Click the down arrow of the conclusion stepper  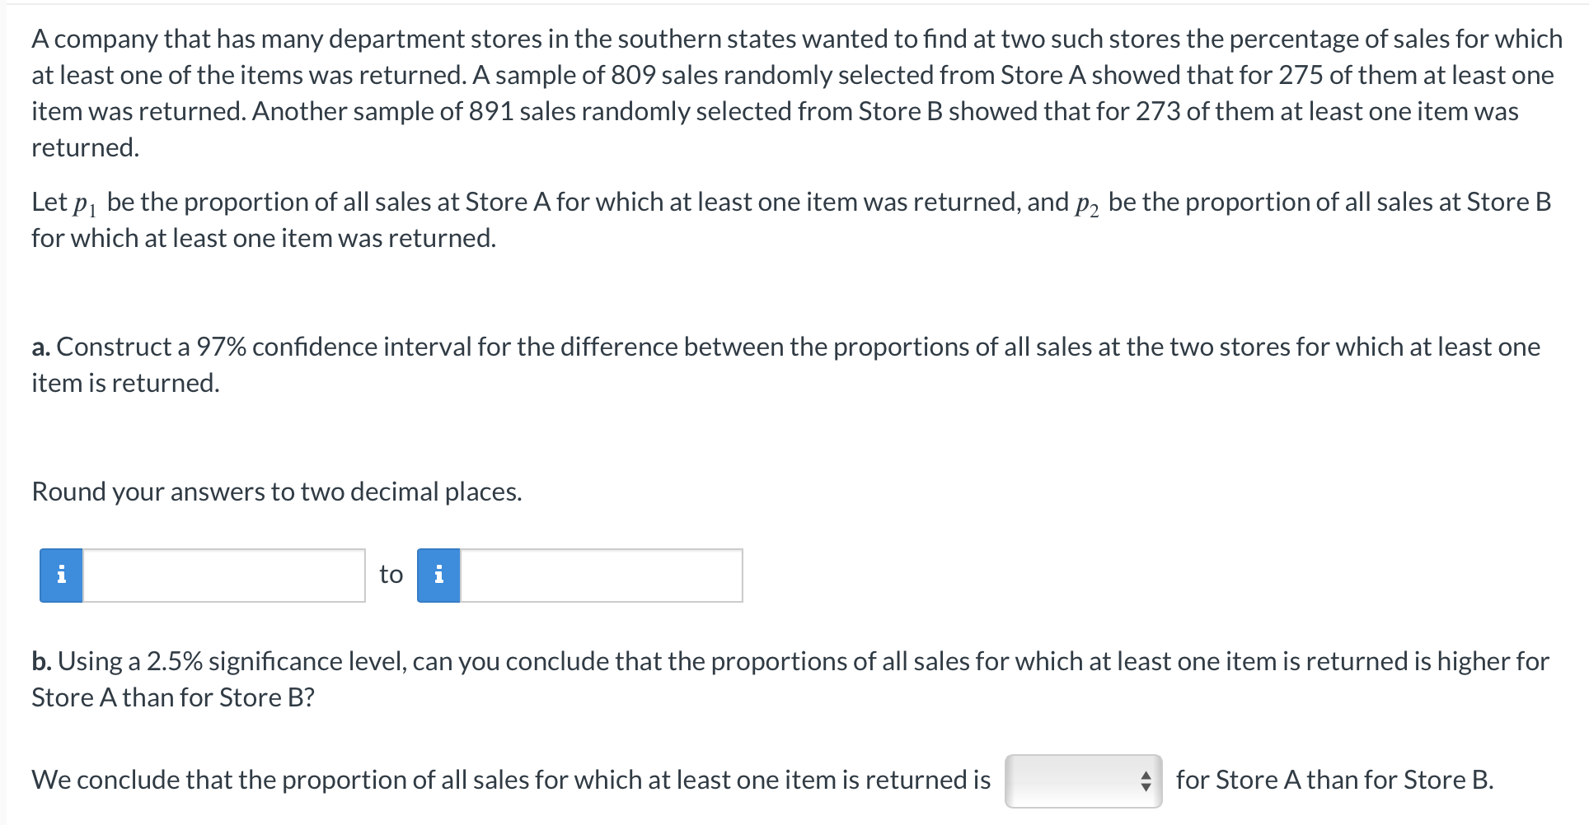[x=1145, y=785]
